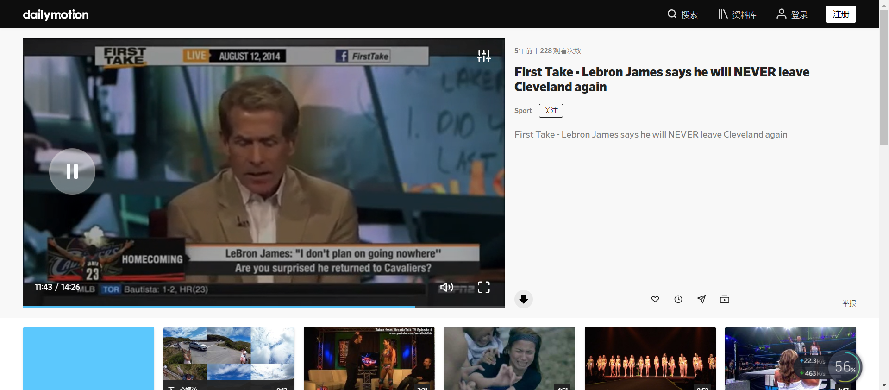Add to watch later with clock icon

(x=678, y=299)
